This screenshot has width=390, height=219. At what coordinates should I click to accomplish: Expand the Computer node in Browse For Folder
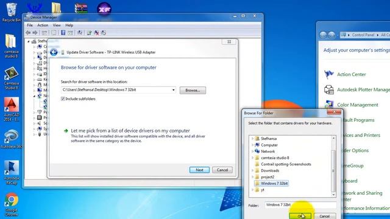252,145
